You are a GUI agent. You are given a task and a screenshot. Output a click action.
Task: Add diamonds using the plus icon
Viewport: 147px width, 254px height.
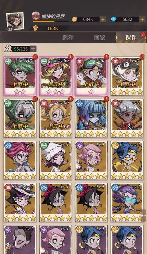click(x=142, y=19)
